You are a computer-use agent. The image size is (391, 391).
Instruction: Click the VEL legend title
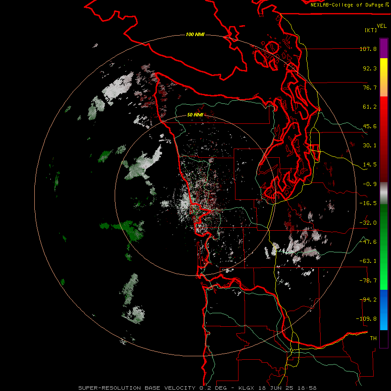[x=381, y=26]
